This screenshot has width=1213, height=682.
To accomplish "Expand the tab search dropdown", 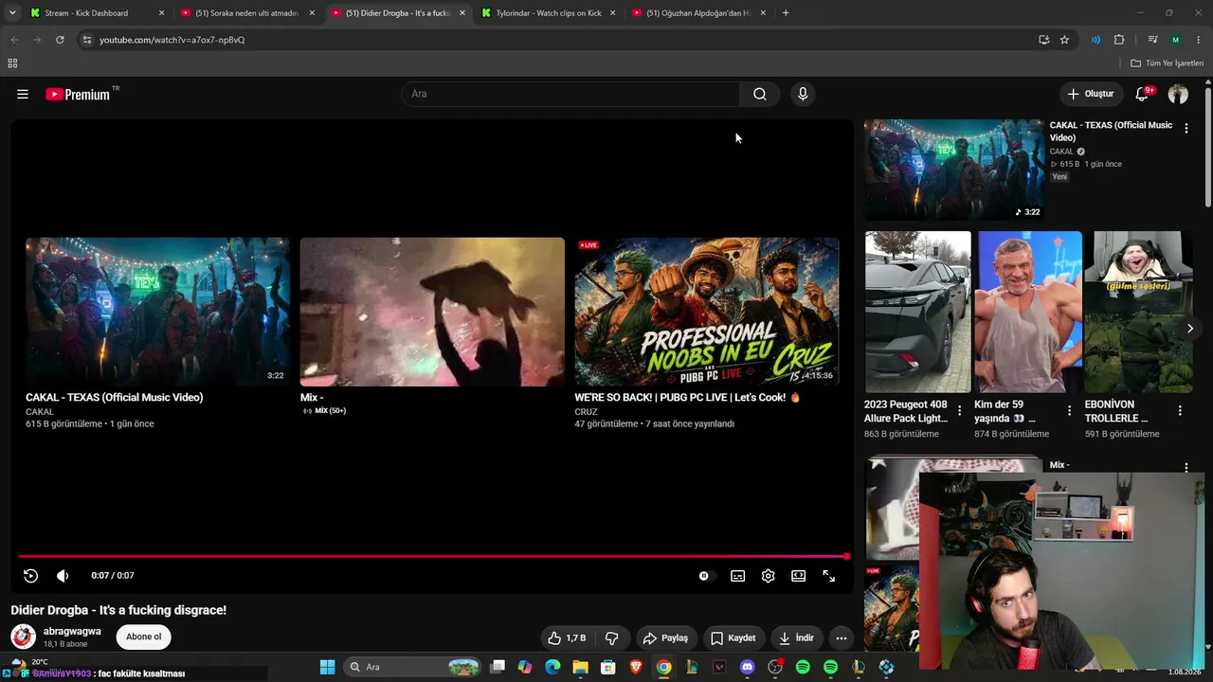I will [x=12, y=13].
